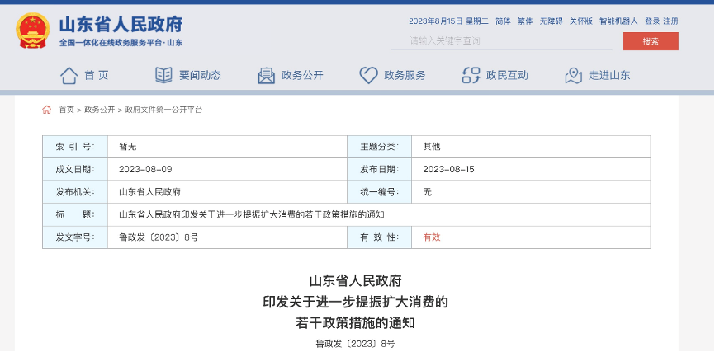
Task: Click the national emblem logo
Action: pyautogui.click(x=32, y=30)
